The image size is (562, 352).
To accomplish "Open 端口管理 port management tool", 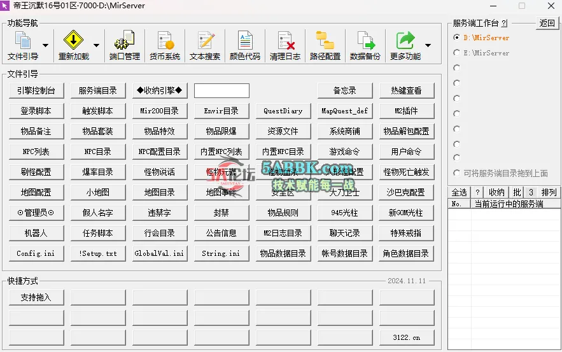I will 124,45.
